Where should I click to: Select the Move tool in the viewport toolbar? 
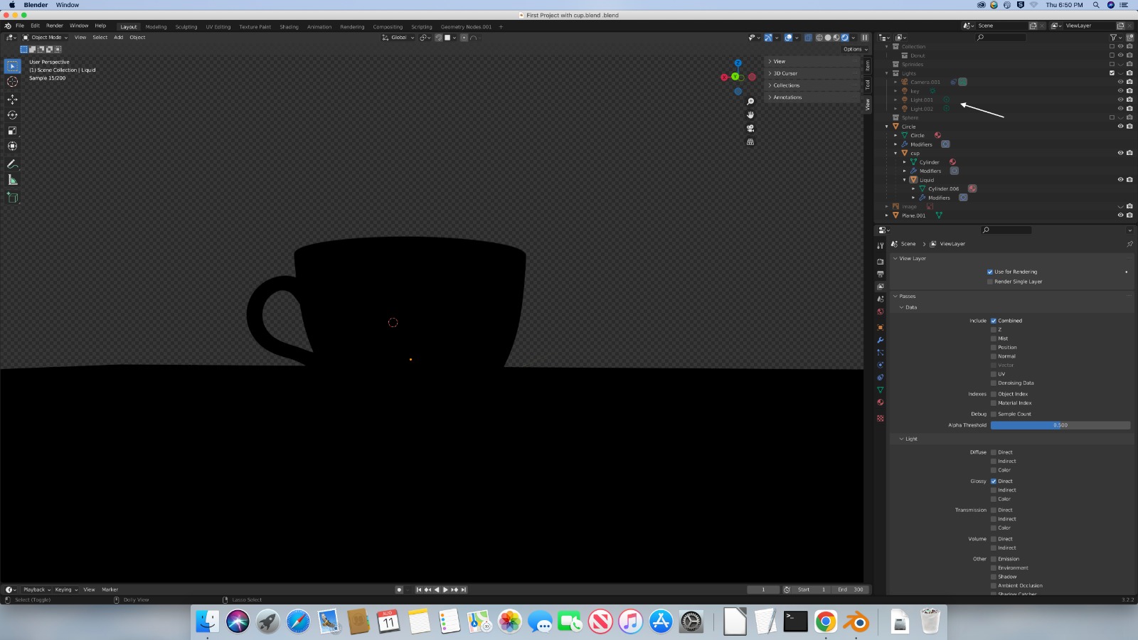[12, 100]
